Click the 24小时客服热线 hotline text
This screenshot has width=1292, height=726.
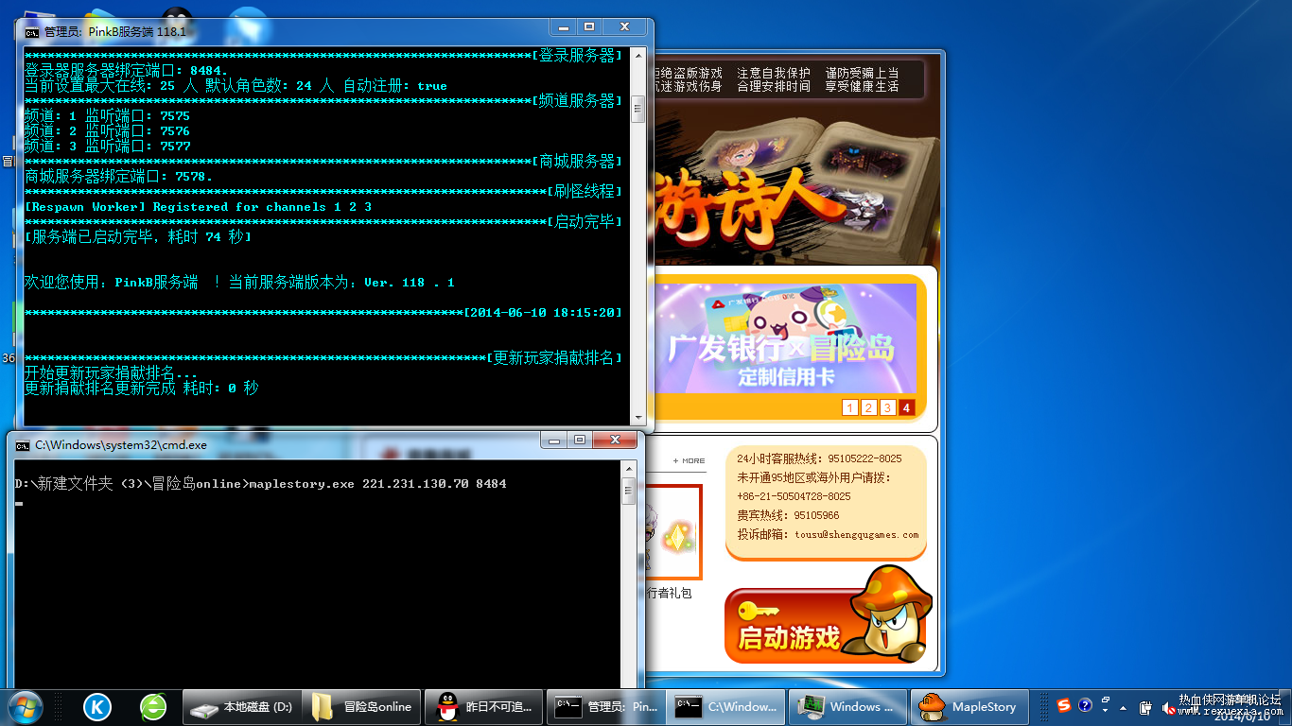(x=819, y=458)
